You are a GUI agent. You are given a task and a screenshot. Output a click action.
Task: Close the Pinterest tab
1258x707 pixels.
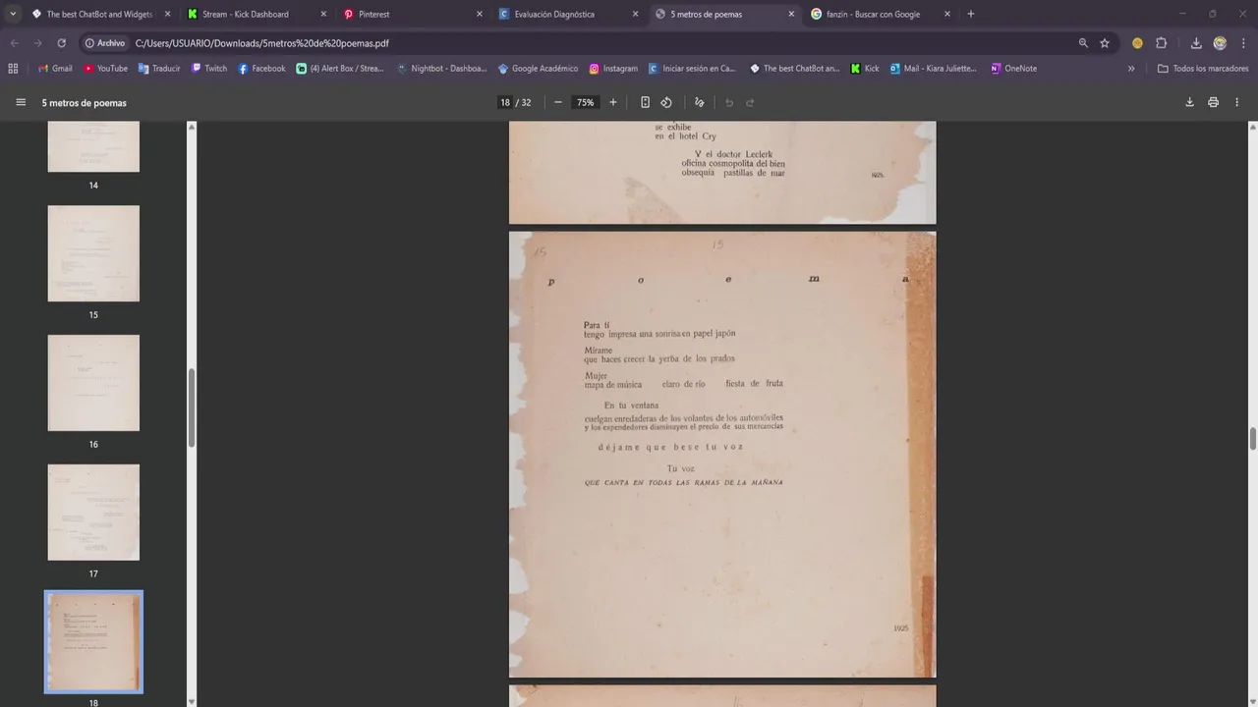pos(480,14)
